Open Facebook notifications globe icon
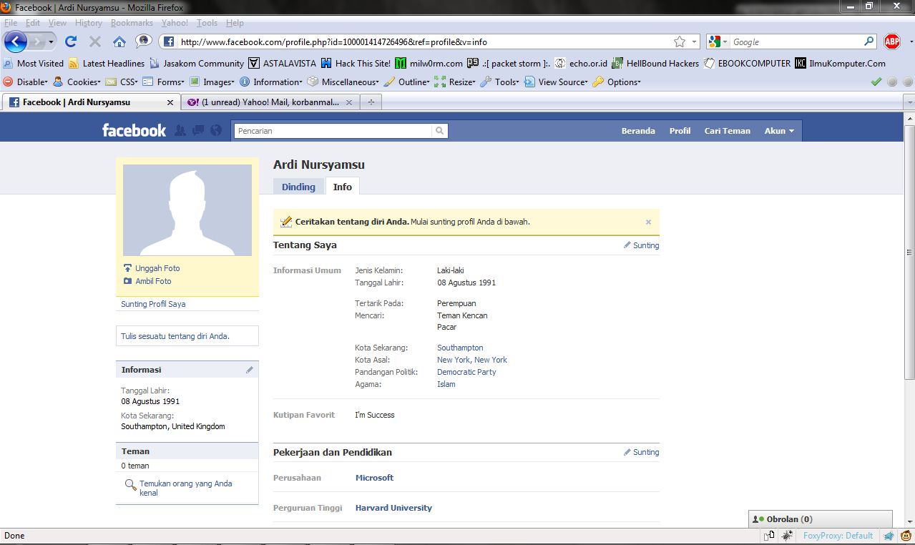Viewport: 915px width, 545px height. pos(216,130)
